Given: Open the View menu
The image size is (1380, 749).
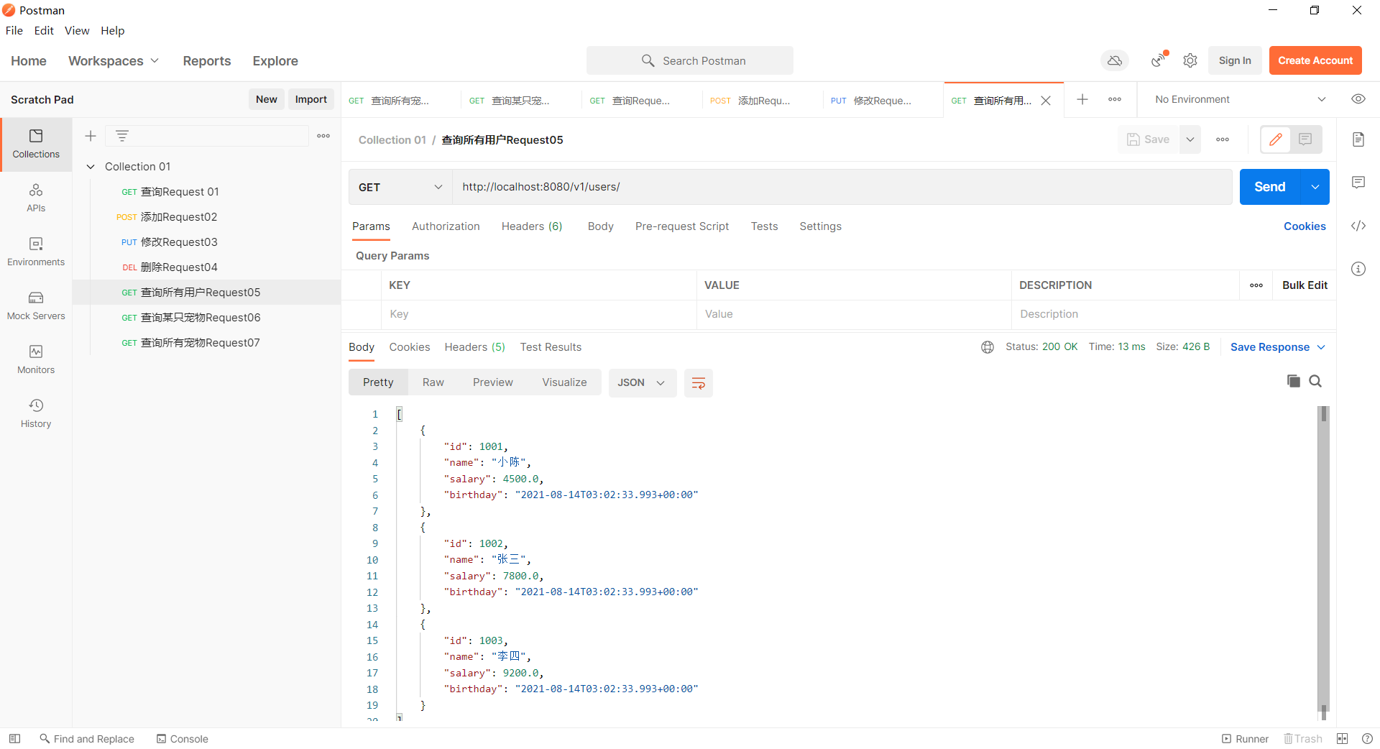Looking at the screenshot, I should (77, 30).
